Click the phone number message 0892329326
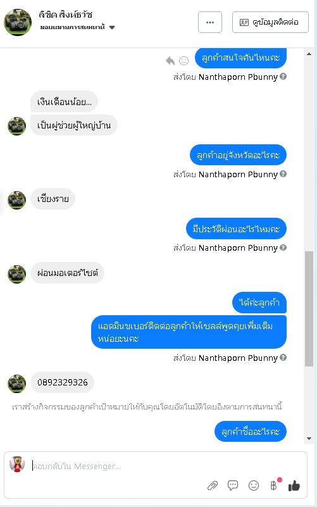Image resolution: width=317 pixels, height=507 pixels. (x=63, y=382)
